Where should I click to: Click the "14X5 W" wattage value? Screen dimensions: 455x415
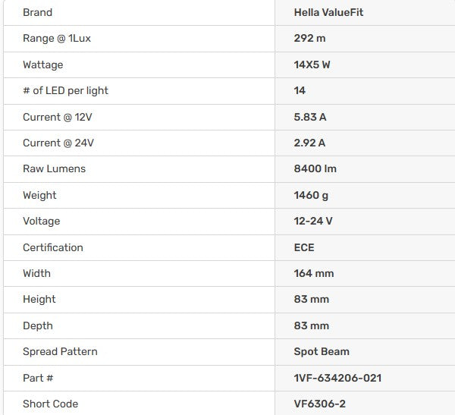point(312,64)
